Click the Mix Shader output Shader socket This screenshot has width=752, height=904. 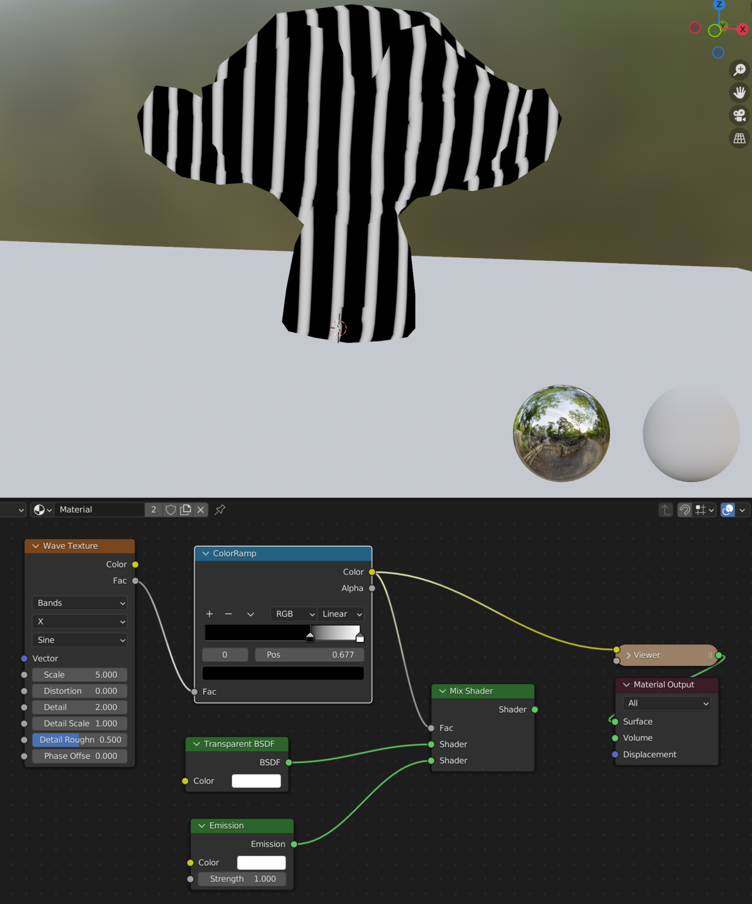pos(535,710)
